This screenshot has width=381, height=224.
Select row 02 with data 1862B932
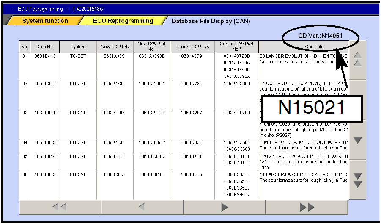pyautogui.click(x=45, y=84)
